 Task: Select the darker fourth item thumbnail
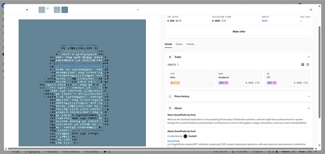[65, 10]
